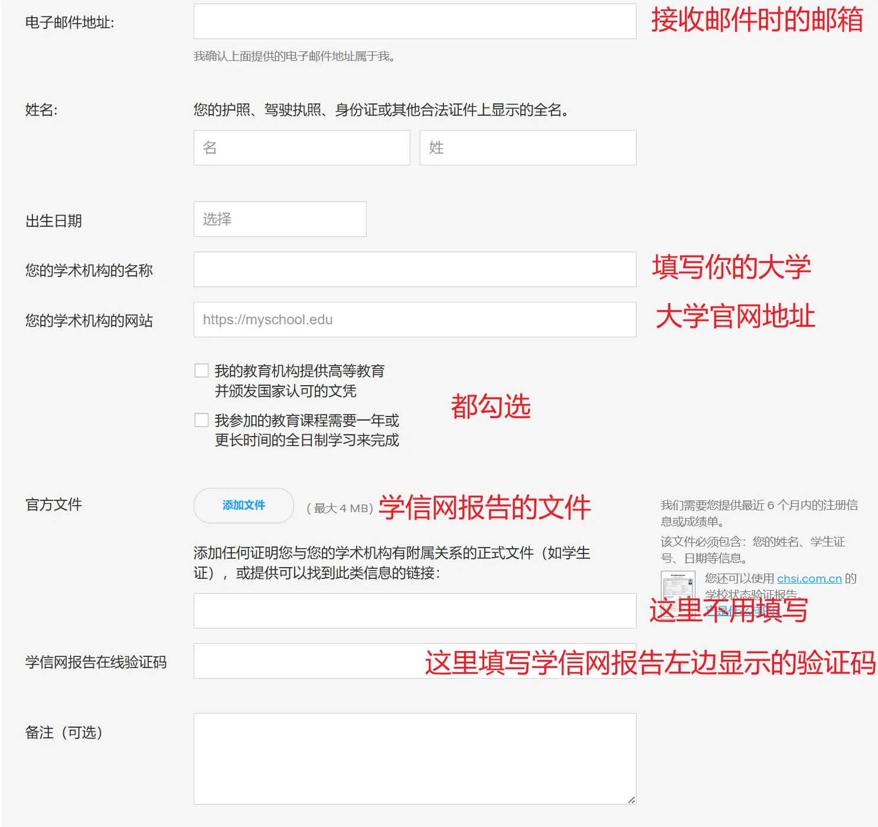The image size is (878, 827).
Task: Focus the 备注（可选）text area
Action: [414, 758]
